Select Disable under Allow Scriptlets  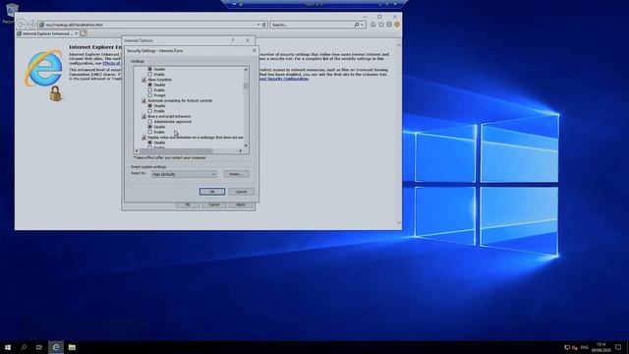point(149,85)
